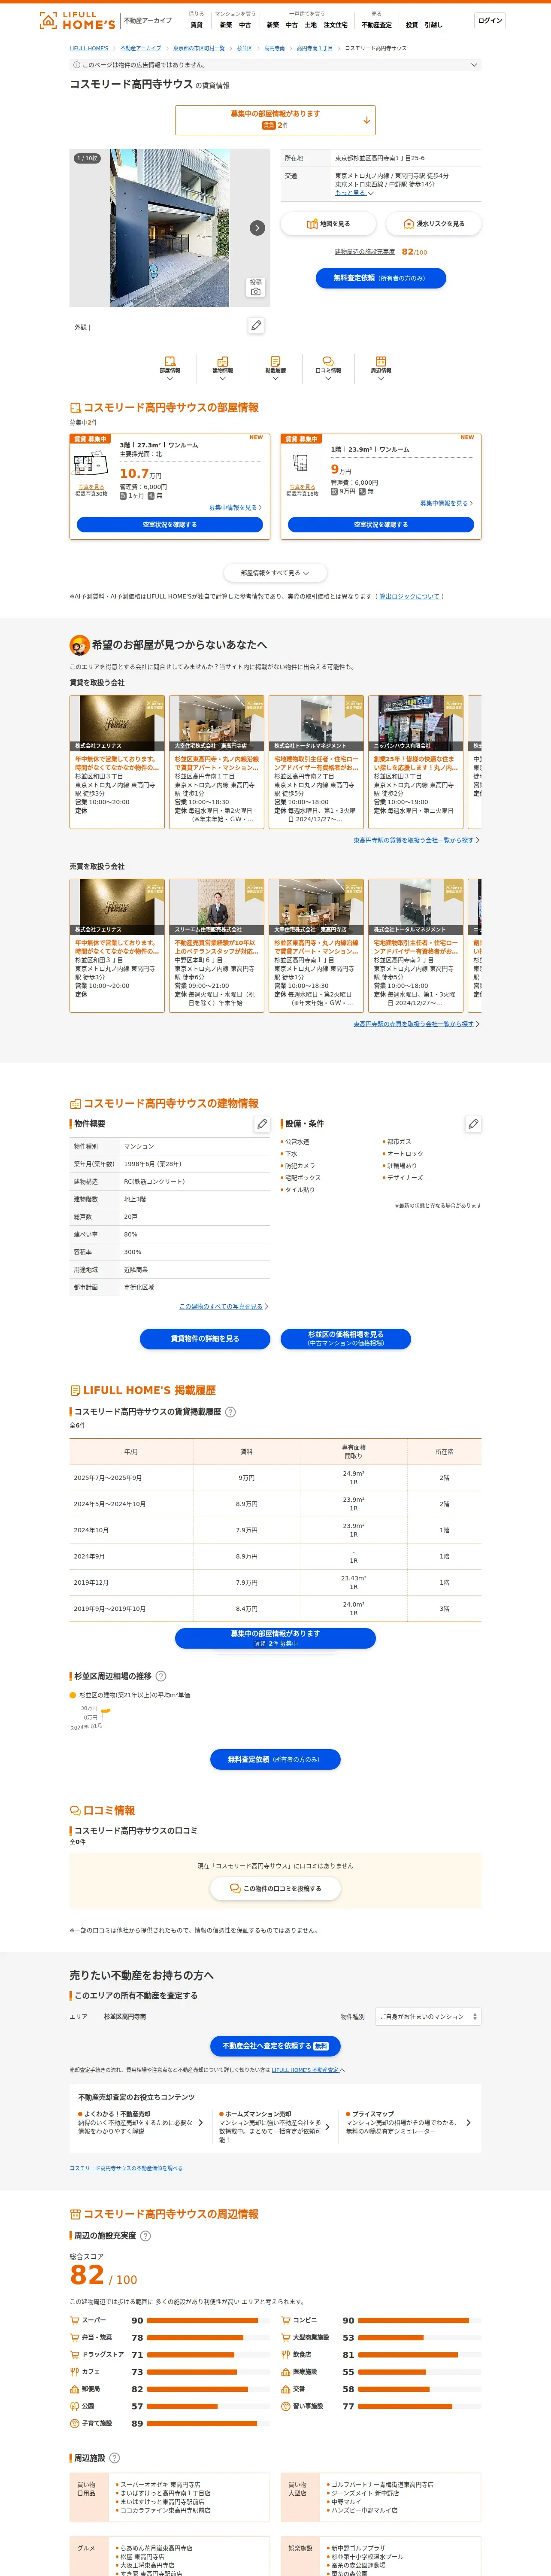Image resolution: width=551 pixels, height=2576 pixels.
Task: Click 浸水リスクを見る button
Action: 433,224
